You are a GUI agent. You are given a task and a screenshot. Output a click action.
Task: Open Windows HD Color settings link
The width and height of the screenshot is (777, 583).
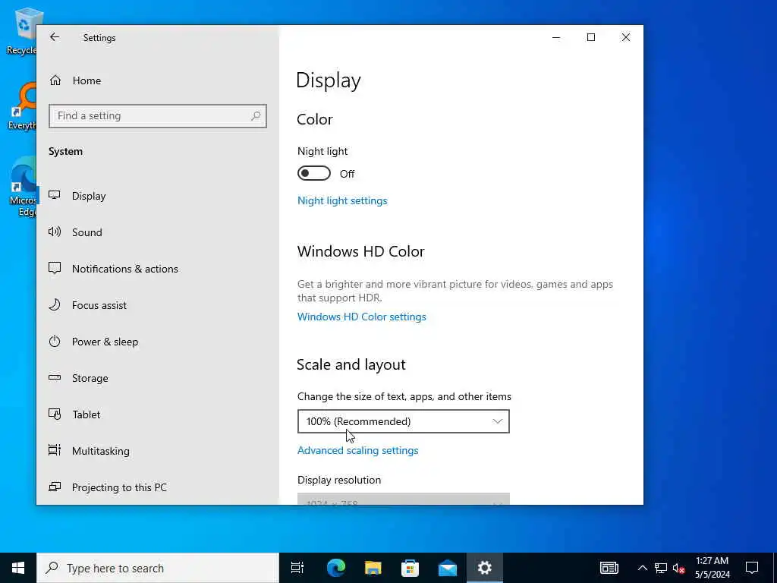pos(362,317)
